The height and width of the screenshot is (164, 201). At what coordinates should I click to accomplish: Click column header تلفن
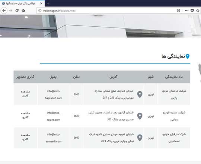click(76, 77)
